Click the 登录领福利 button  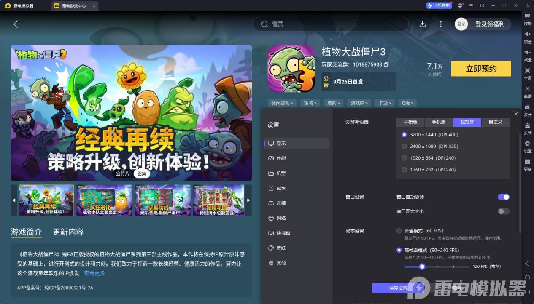pyautogui.click(x=490, y=24)
